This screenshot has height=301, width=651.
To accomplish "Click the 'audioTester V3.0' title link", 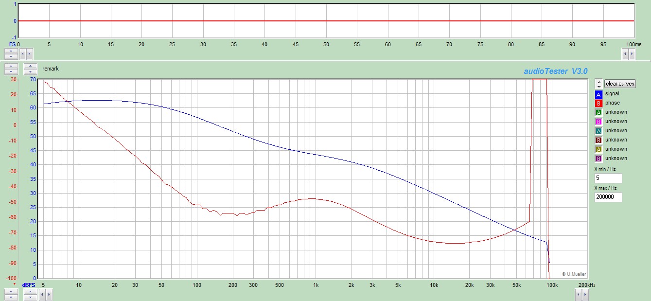I will point(555,71).
